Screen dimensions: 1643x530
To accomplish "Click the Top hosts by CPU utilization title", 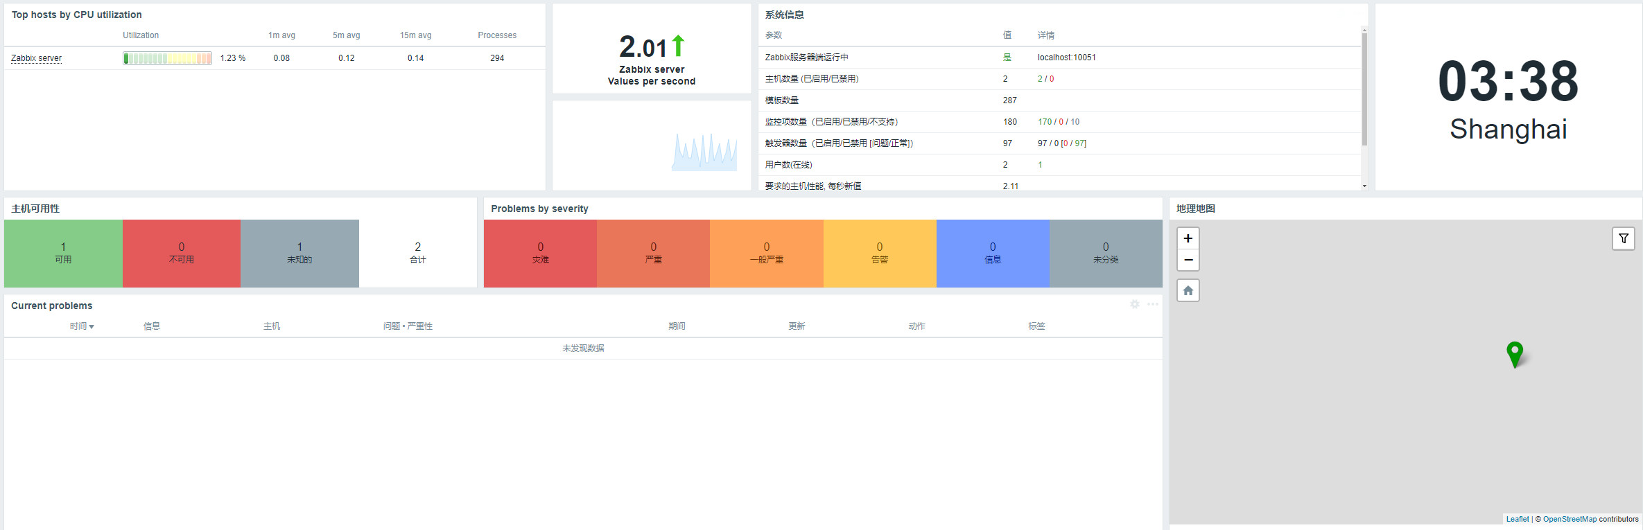I will tap(76, 15).
